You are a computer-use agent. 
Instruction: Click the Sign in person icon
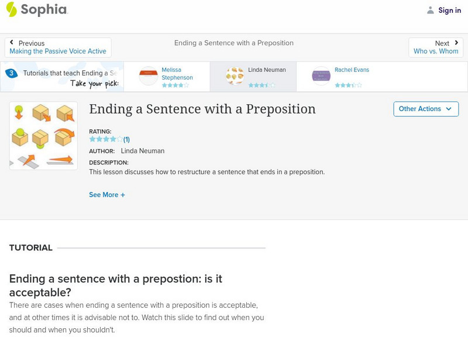point(430,10)
